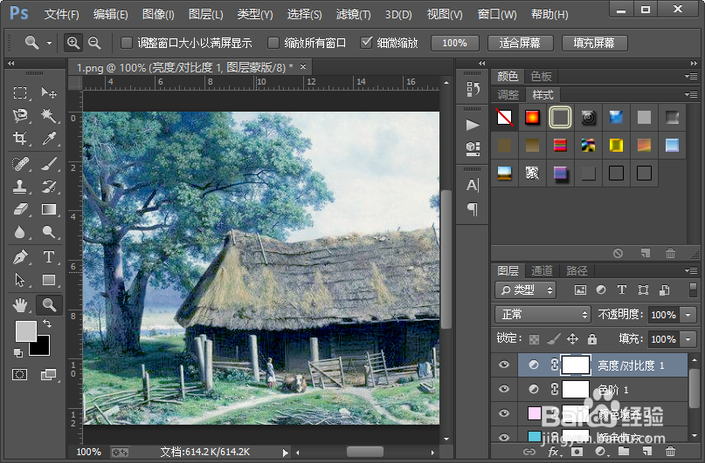
Task: Select the Lasso tool
Action: (x=20, y=116)
